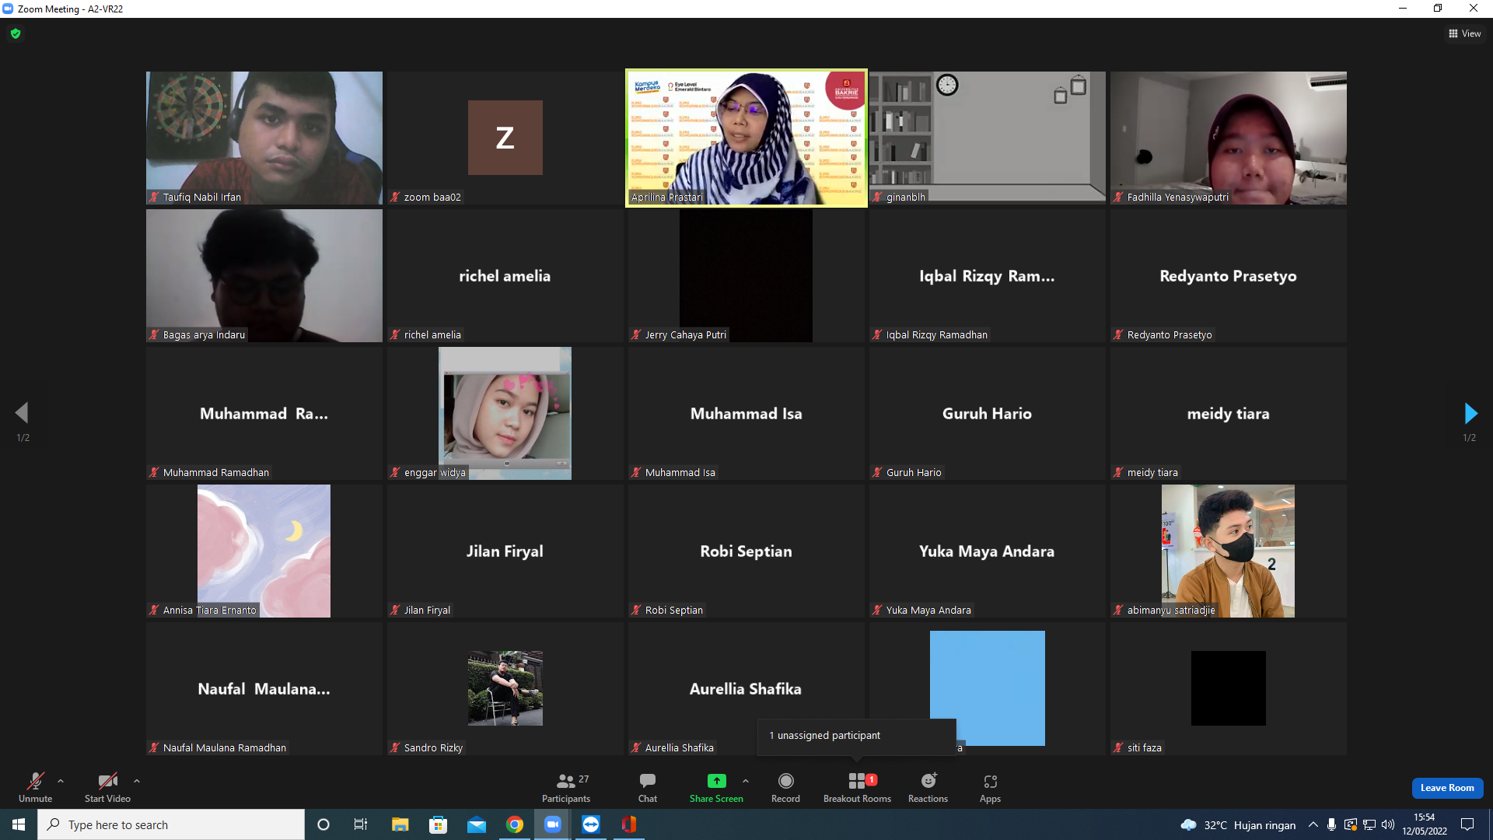Select Fadhilla Yenasywaputri's video tile
Viewport: 1493px width, 840px height.
click(1229, 138)
